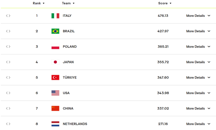Click the China flag icon
This screenshot has height=130, width=216.
55,108
